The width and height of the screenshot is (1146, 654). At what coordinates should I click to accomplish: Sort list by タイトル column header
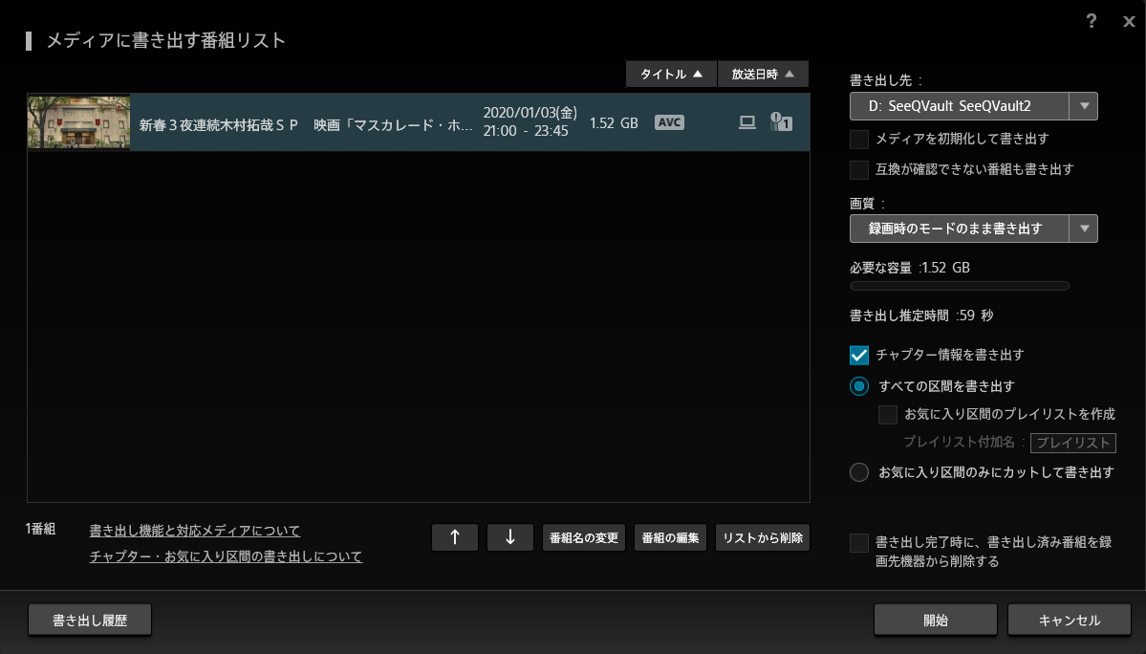pyautogui.click(x=671, y=74)
